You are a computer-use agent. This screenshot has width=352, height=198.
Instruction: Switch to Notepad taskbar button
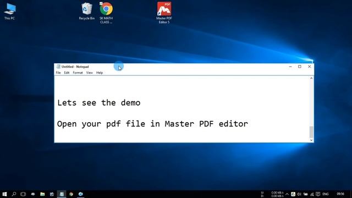pos(62,194)
